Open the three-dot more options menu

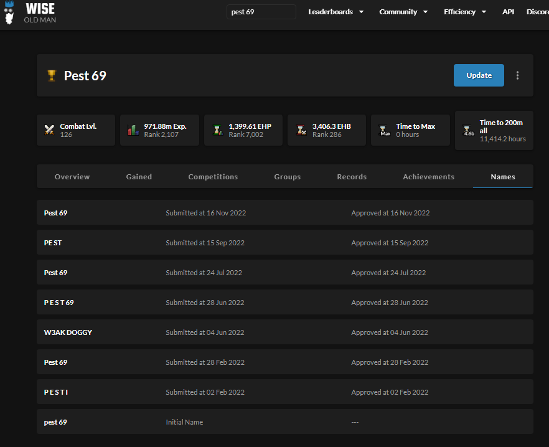click(x=517, y=75)
